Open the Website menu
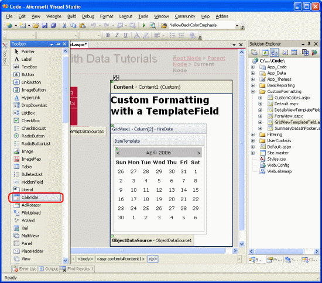The height and width of the screenshot is (283, 322). click(54, 16)
